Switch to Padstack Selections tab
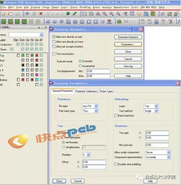Viewport: 181px width, 185px height. tap(86, 91)
